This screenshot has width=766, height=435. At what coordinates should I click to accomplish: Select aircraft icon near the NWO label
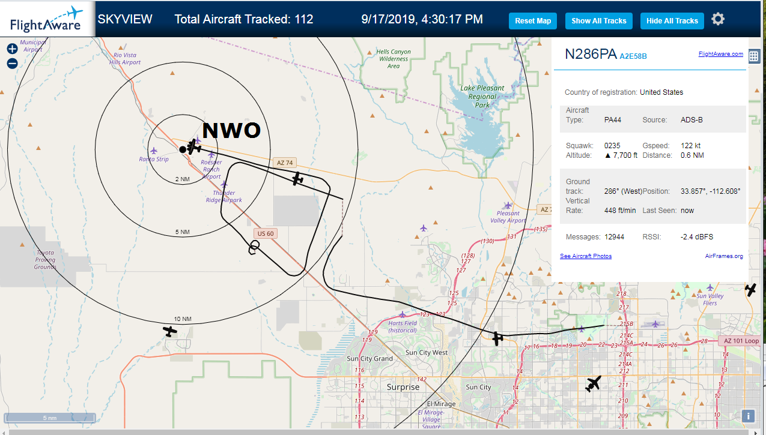click(193, 146)
